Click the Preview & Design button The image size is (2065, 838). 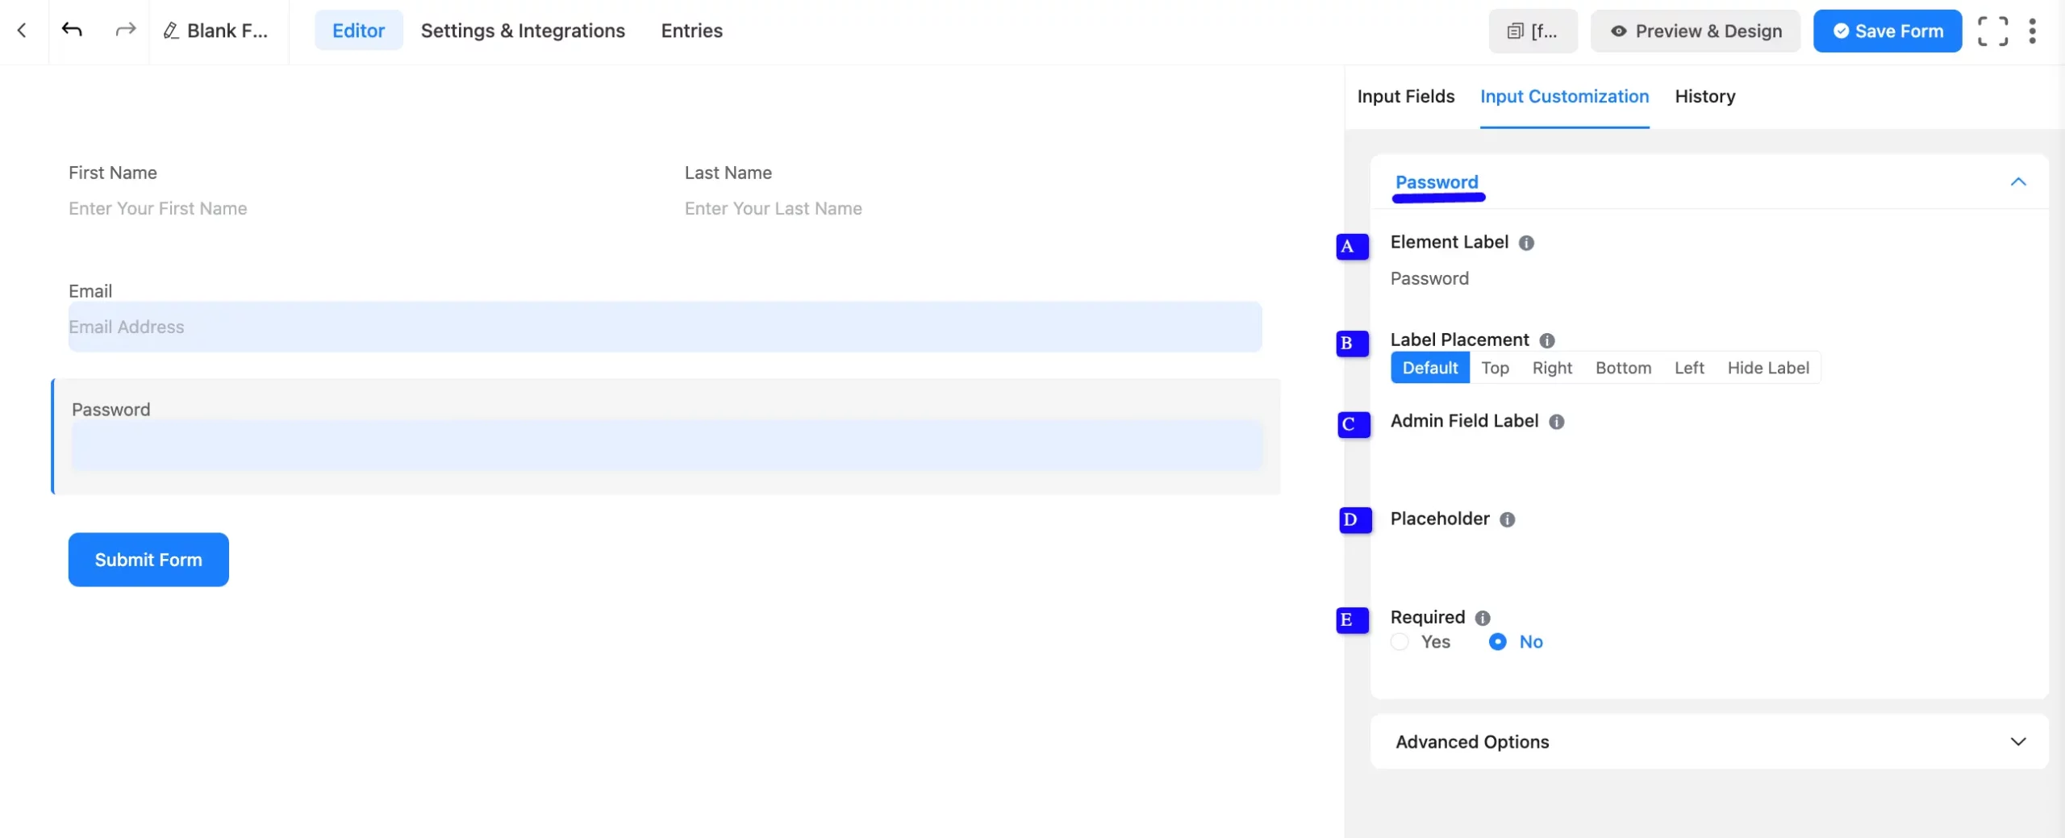tap(1696, 31)
